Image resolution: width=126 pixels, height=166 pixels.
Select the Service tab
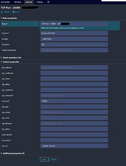click(x=29, y=2)
